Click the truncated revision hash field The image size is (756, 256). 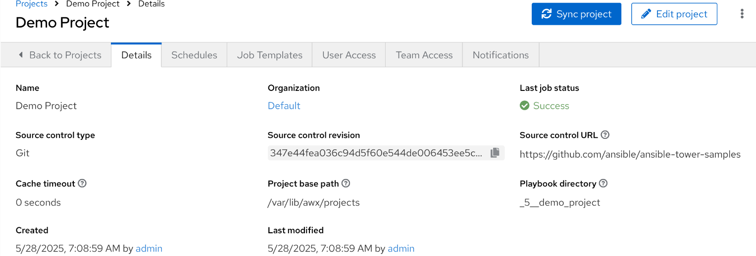coord(376,153)
